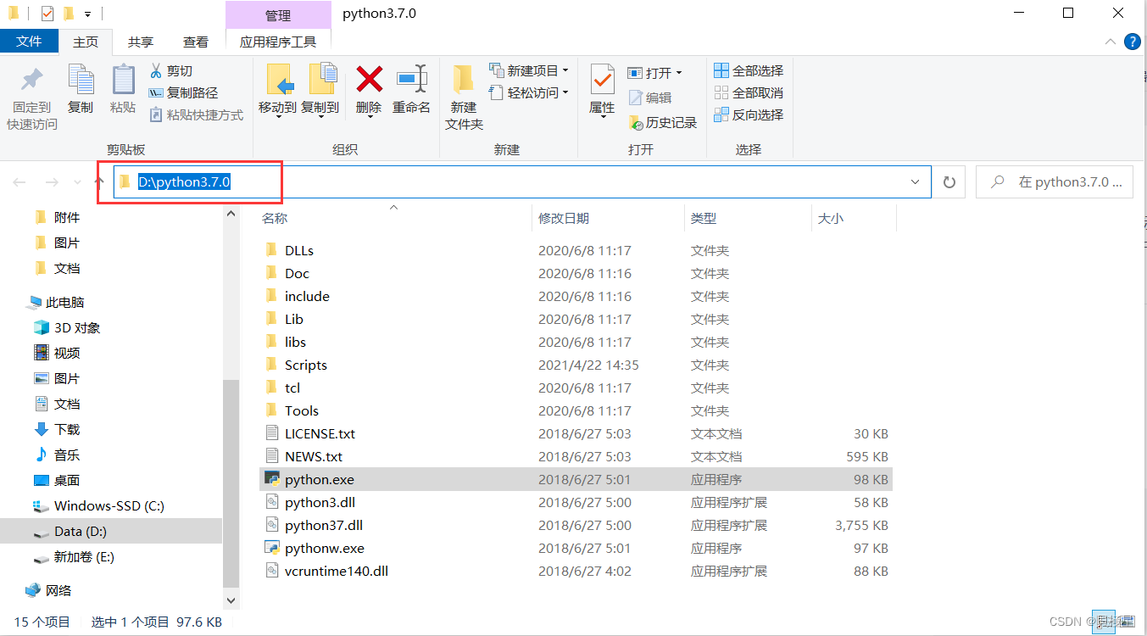Click Paste shortcut (粘贴快捷方式)
The width and height of the screenshot is (1147, 636).
[x=196, y=114]
